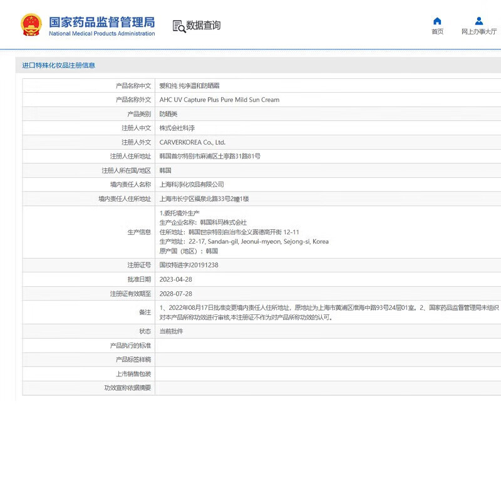Select the 功效宣称依据摘要 label
This screenshot has height=501, width=501.
pyautogui.click(x=128, y=388)
